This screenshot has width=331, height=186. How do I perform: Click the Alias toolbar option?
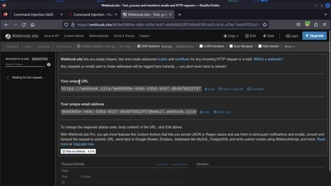coord(28,47)
